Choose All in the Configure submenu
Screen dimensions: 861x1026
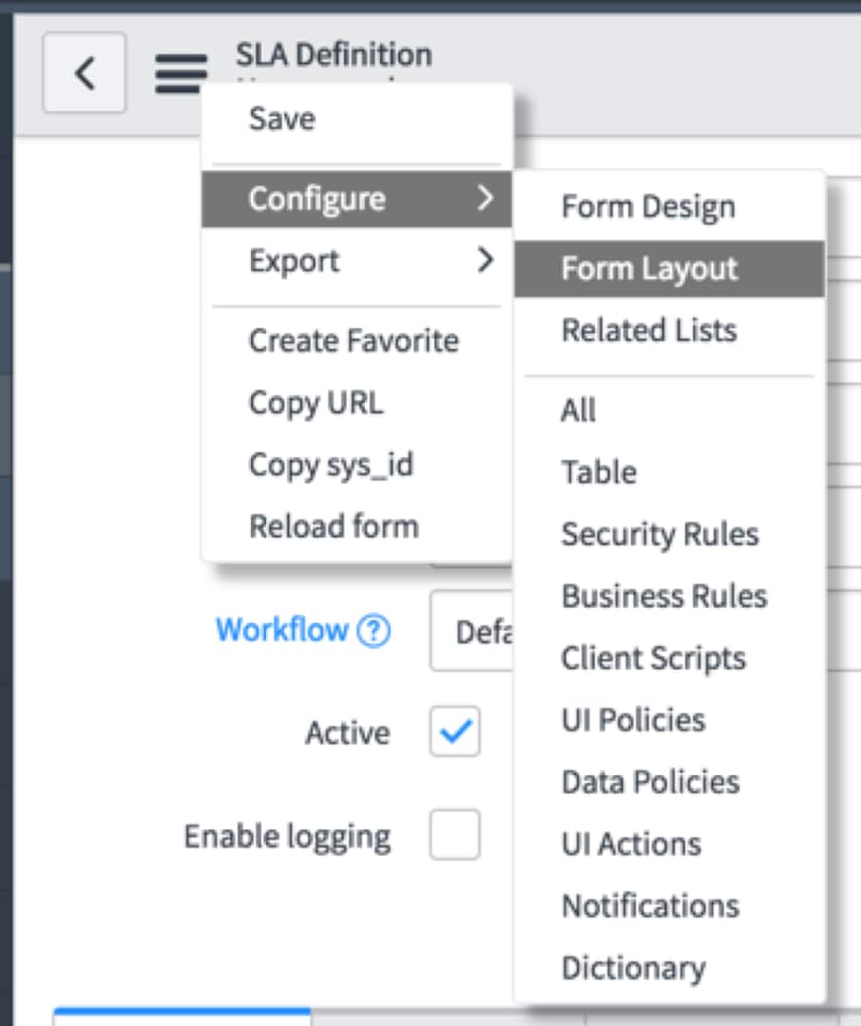pyautogui.click(x=669, y=410)
